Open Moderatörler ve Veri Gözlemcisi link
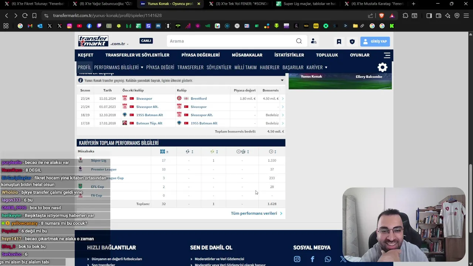This screenshot has width=473, height=266. point(219,259)
